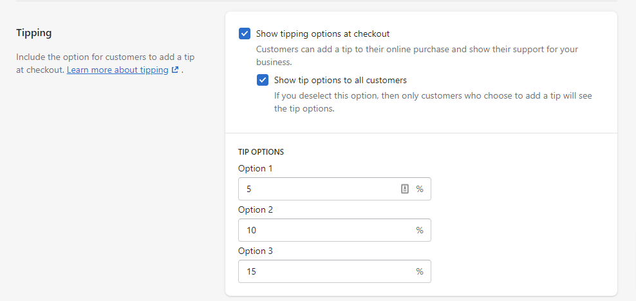
Task: Click the percent suffix in Option 2 field
Action: [x=420, y=230]
